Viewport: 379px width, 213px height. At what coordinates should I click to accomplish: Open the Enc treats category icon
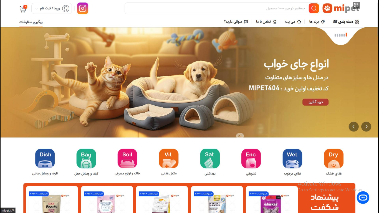[251, 159]
